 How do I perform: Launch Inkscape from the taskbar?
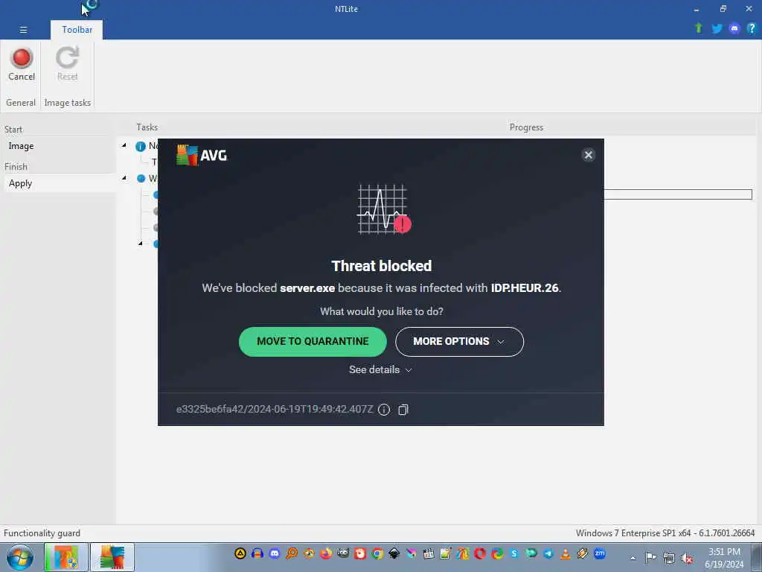coord(394,553)
